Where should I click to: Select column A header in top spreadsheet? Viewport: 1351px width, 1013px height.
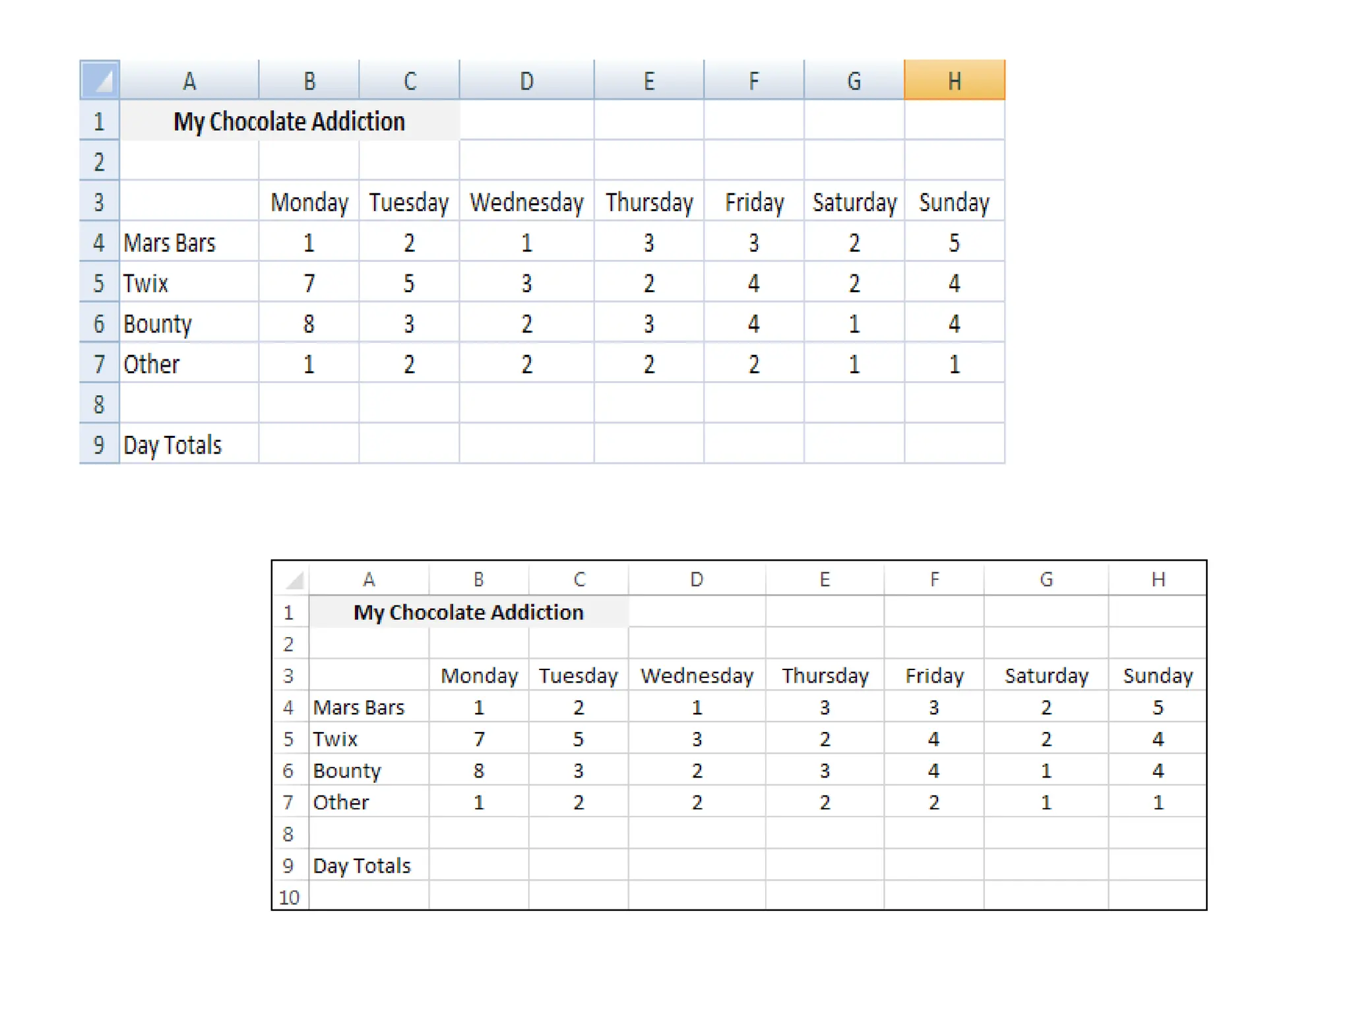(x=189, y=80)
